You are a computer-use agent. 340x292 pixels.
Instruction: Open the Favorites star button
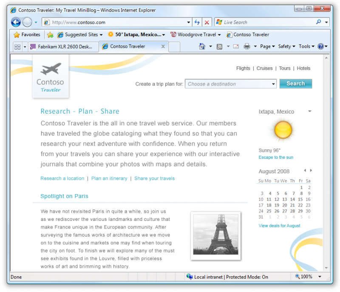[x=27, y=34]
